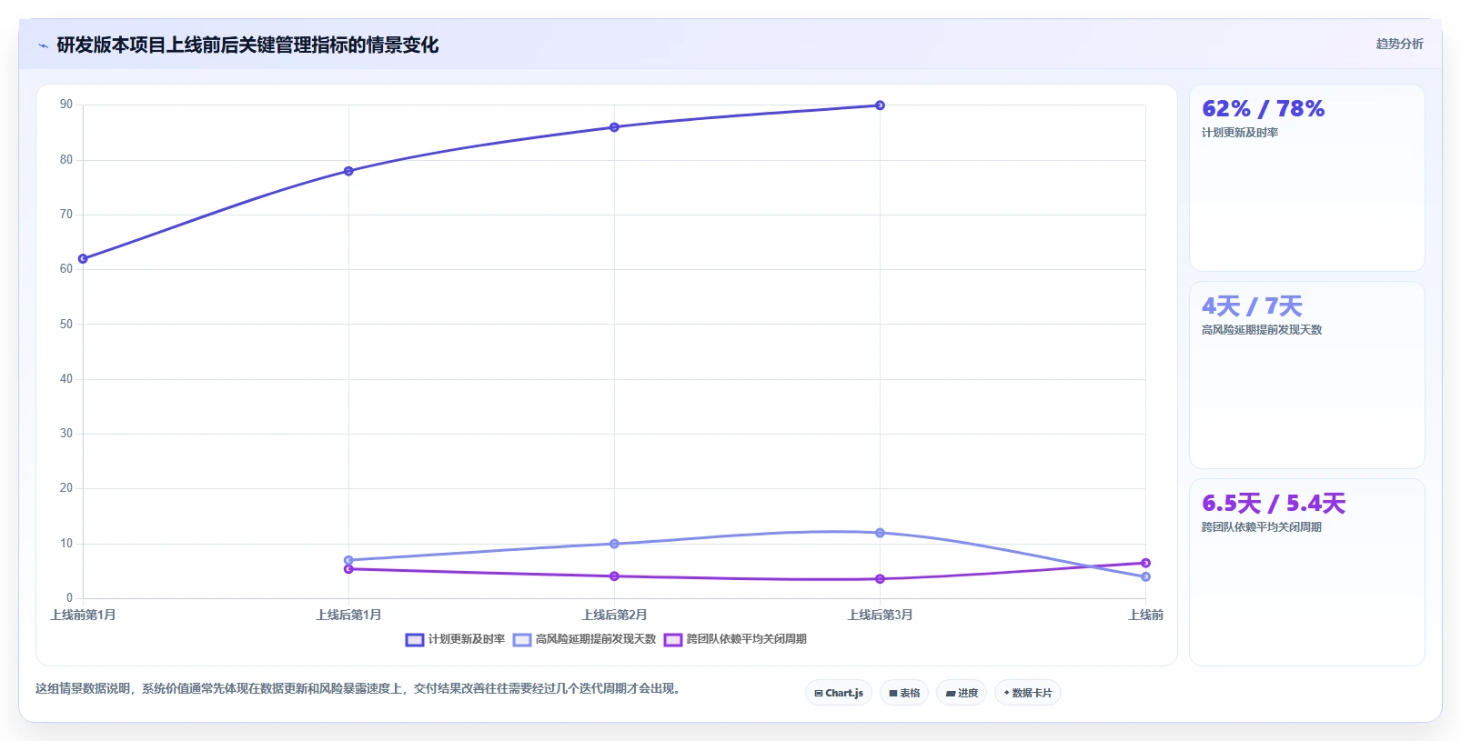This screenshot has width=1461, height=741.
Task: Click the card caption 高风险延期提前发现天数
Action: click(x=1262, y=330)
